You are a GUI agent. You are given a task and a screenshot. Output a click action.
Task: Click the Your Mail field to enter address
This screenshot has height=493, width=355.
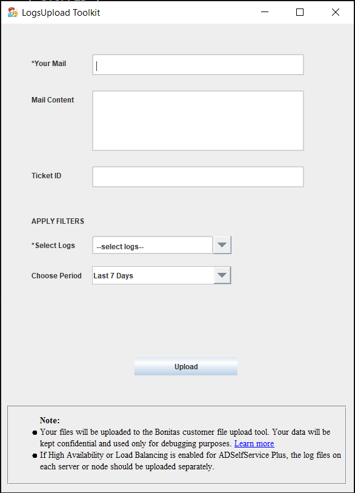click(x=197, y=64)
